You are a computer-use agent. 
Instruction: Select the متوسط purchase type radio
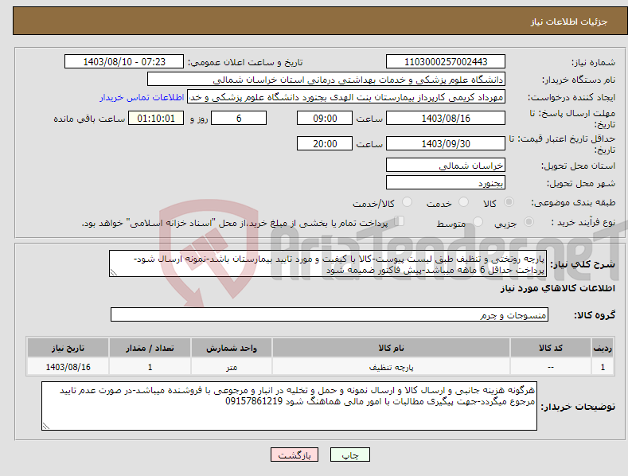(478, 221)
